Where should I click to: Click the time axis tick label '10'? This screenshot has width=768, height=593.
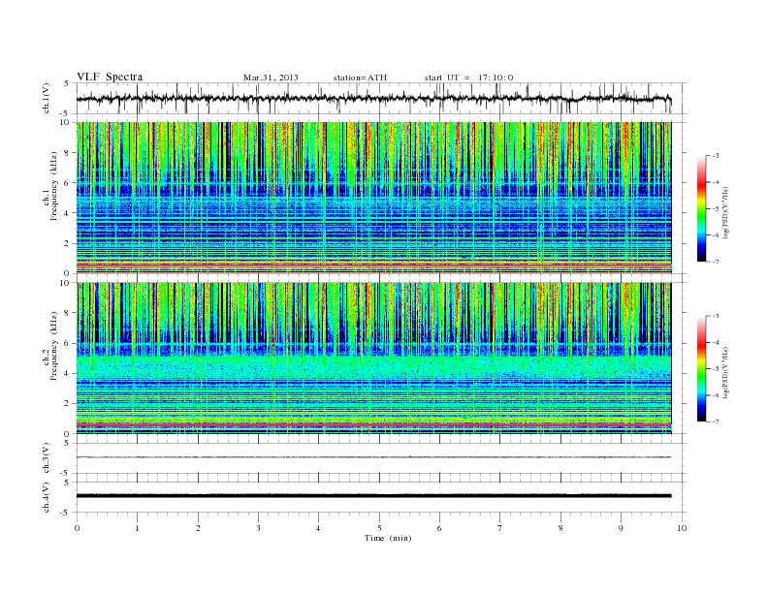(682, 528)
